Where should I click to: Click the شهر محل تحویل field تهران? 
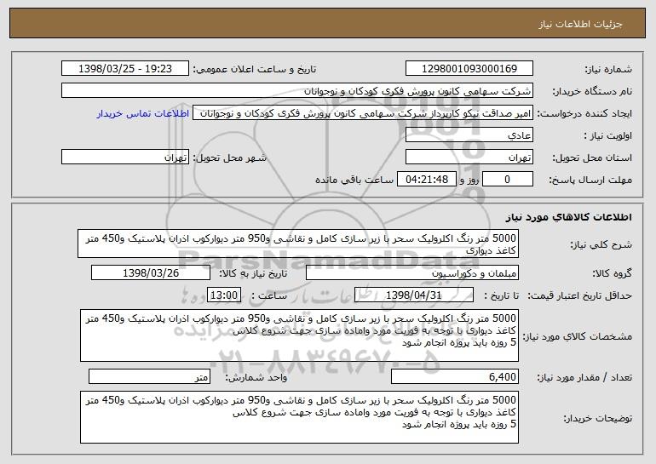pos(124,158)
